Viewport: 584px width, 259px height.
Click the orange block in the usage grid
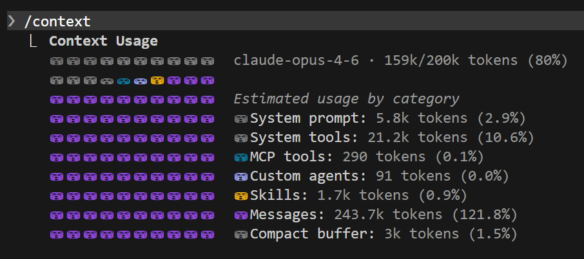click(157, 80)
